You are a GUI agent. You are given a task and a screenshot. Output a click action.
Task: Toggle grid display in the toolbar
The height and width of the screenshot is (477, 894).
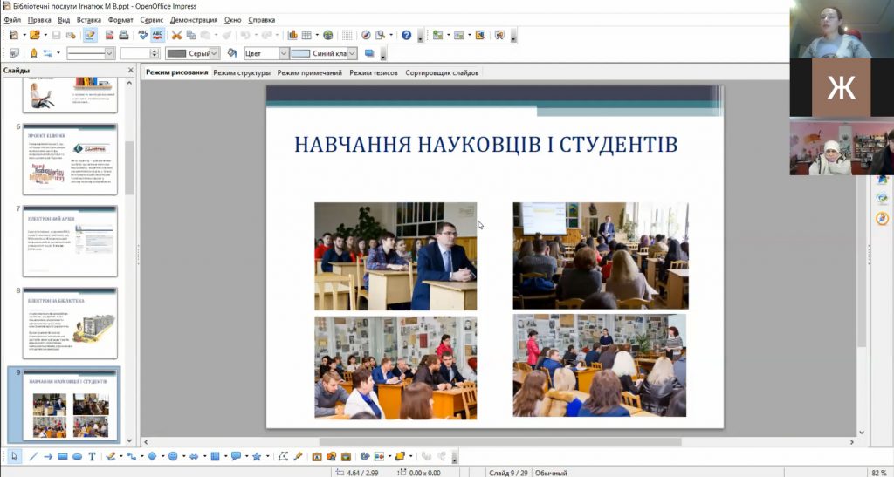tap(347, 35)
